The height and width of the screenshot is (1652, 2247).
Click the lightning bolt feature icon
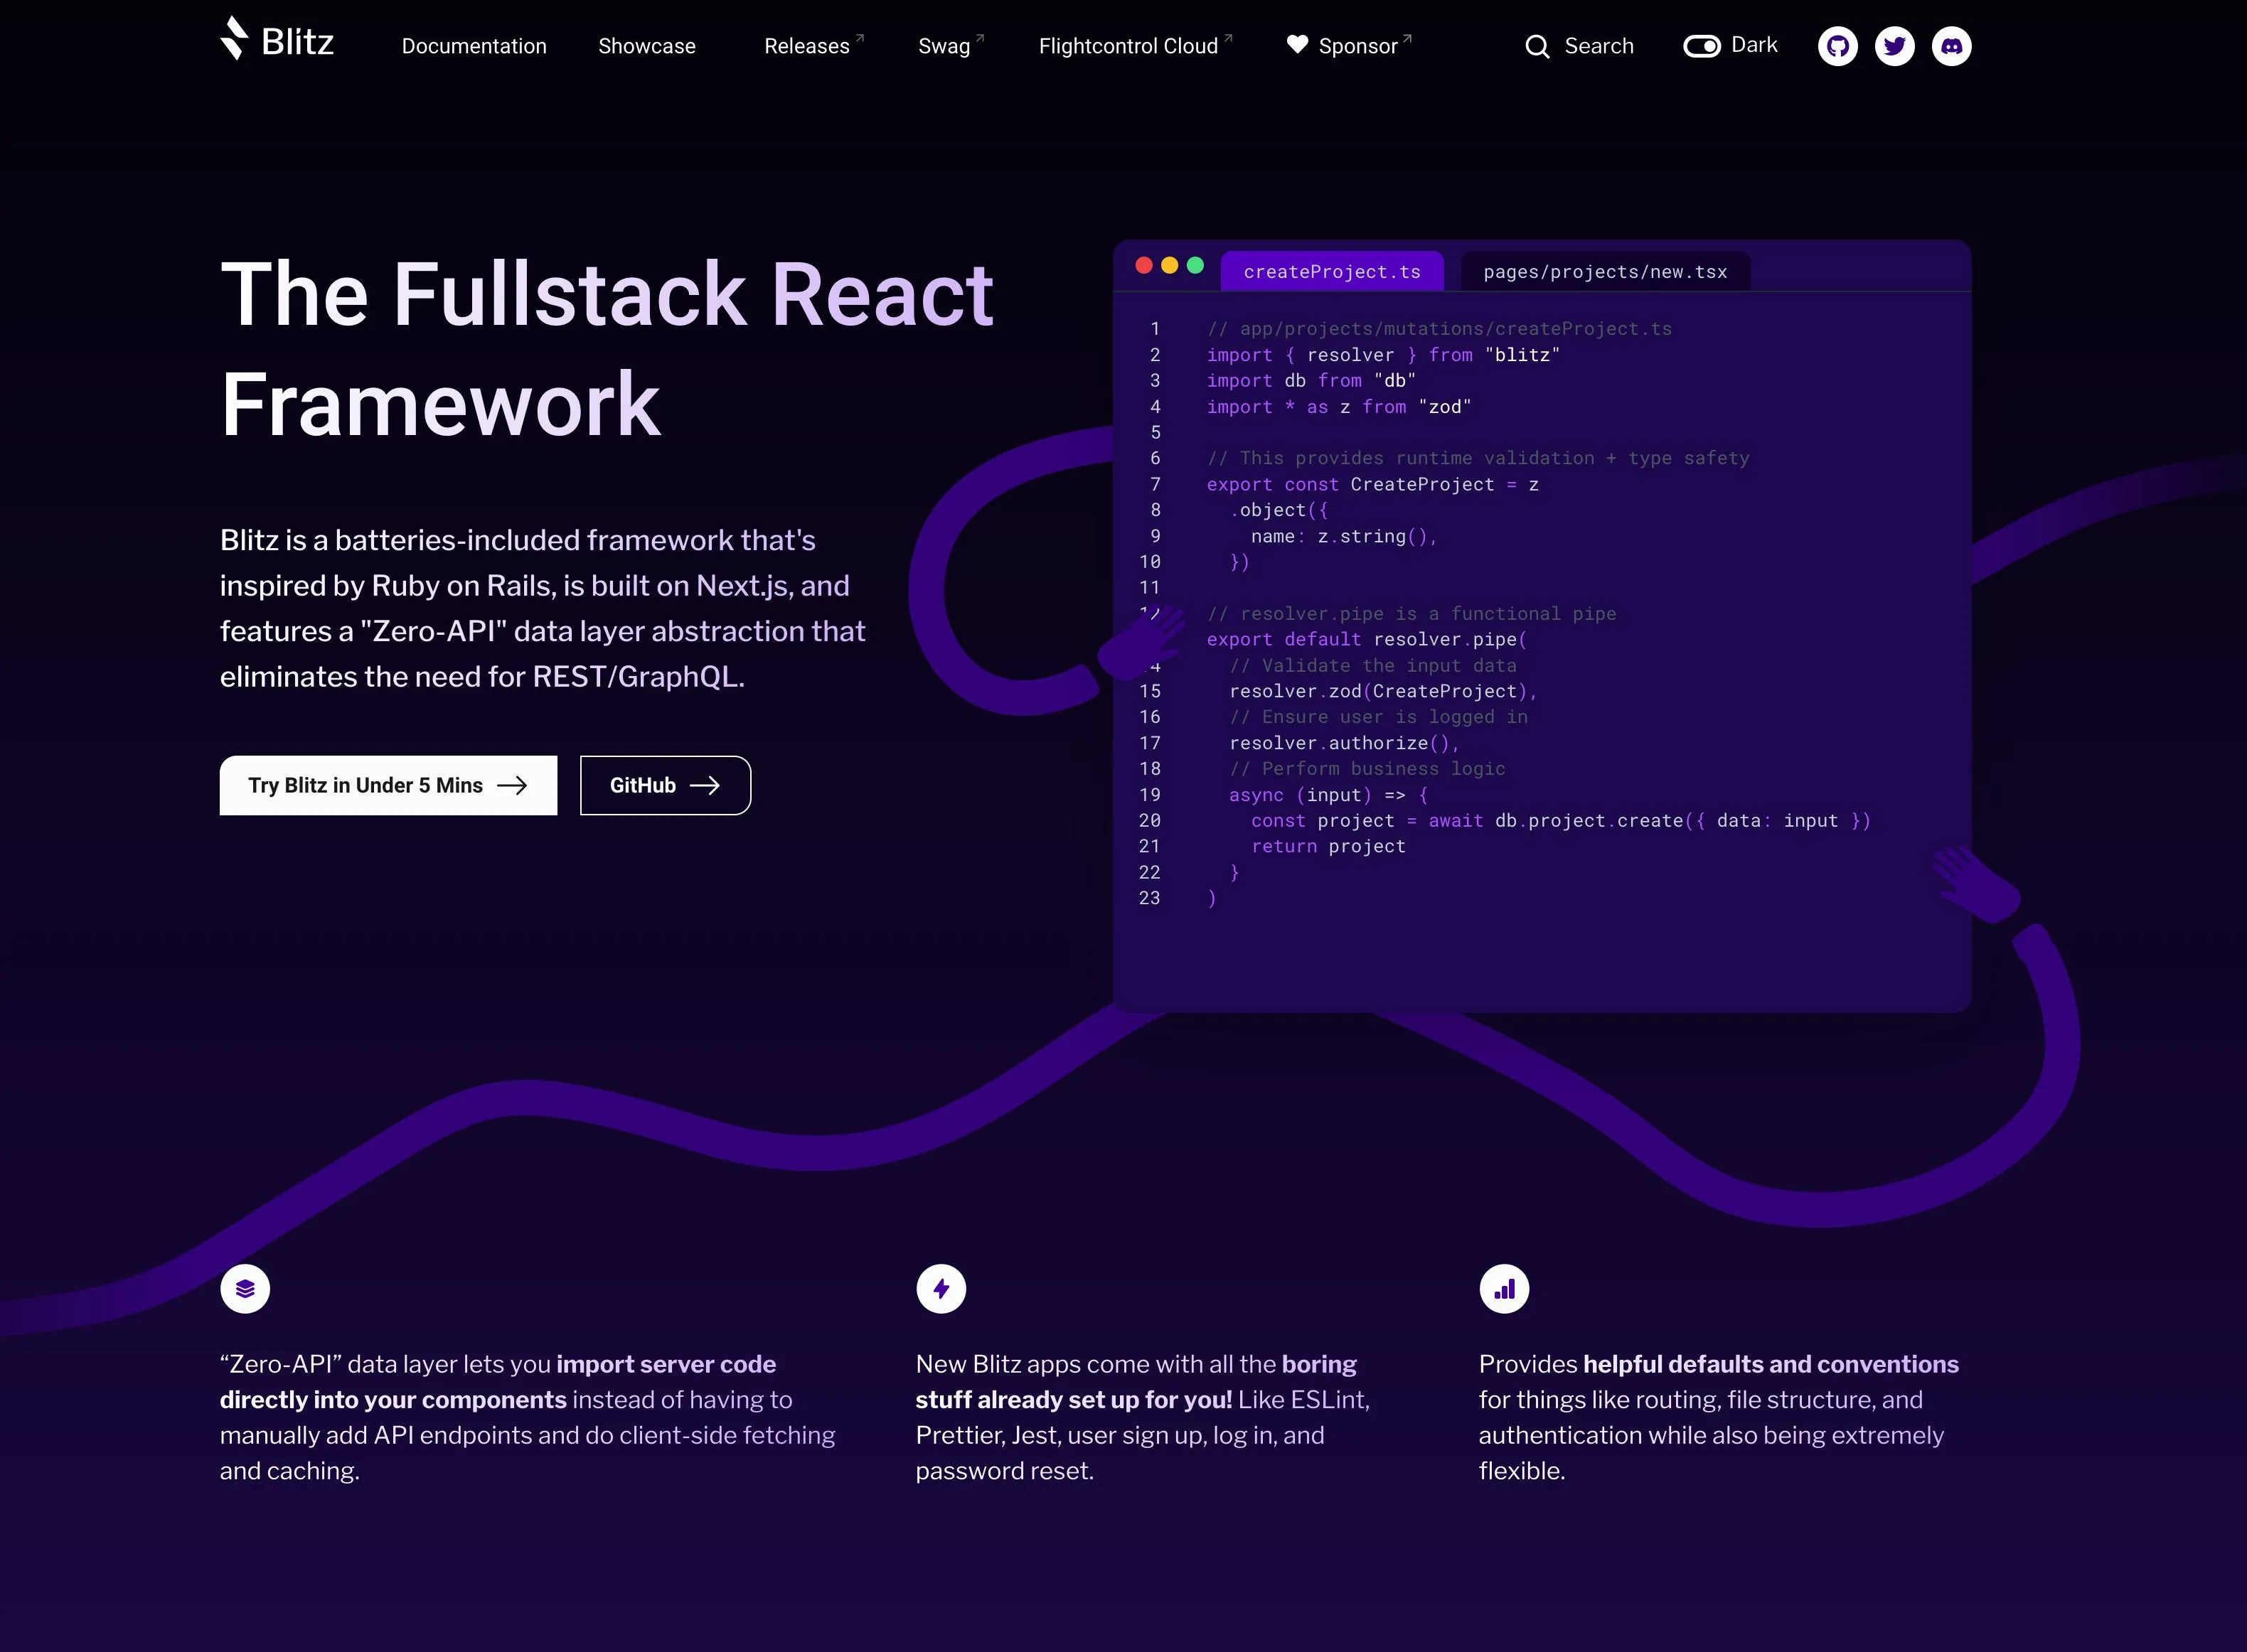941,1288
